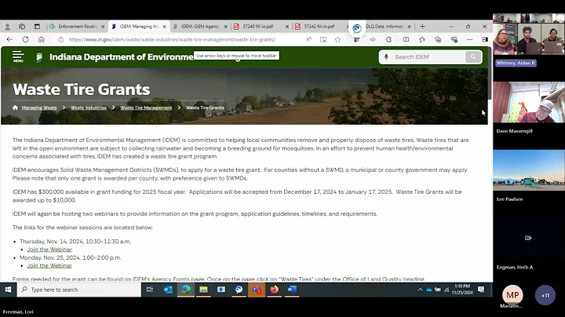Click the Edge extensions refresh-style icon
This screenshot has width=565, height=317.
[x=388, y=39]
